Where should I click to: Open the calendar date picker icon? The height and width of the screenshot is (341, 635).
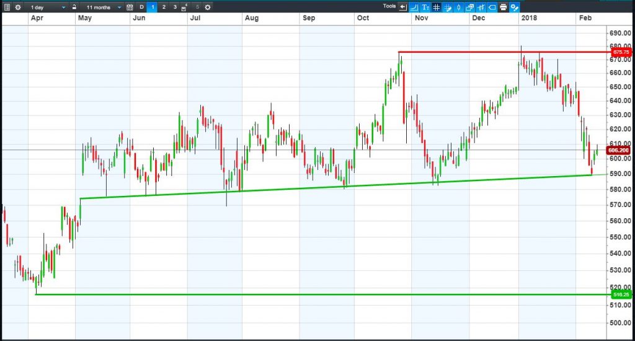pos(130,7)
